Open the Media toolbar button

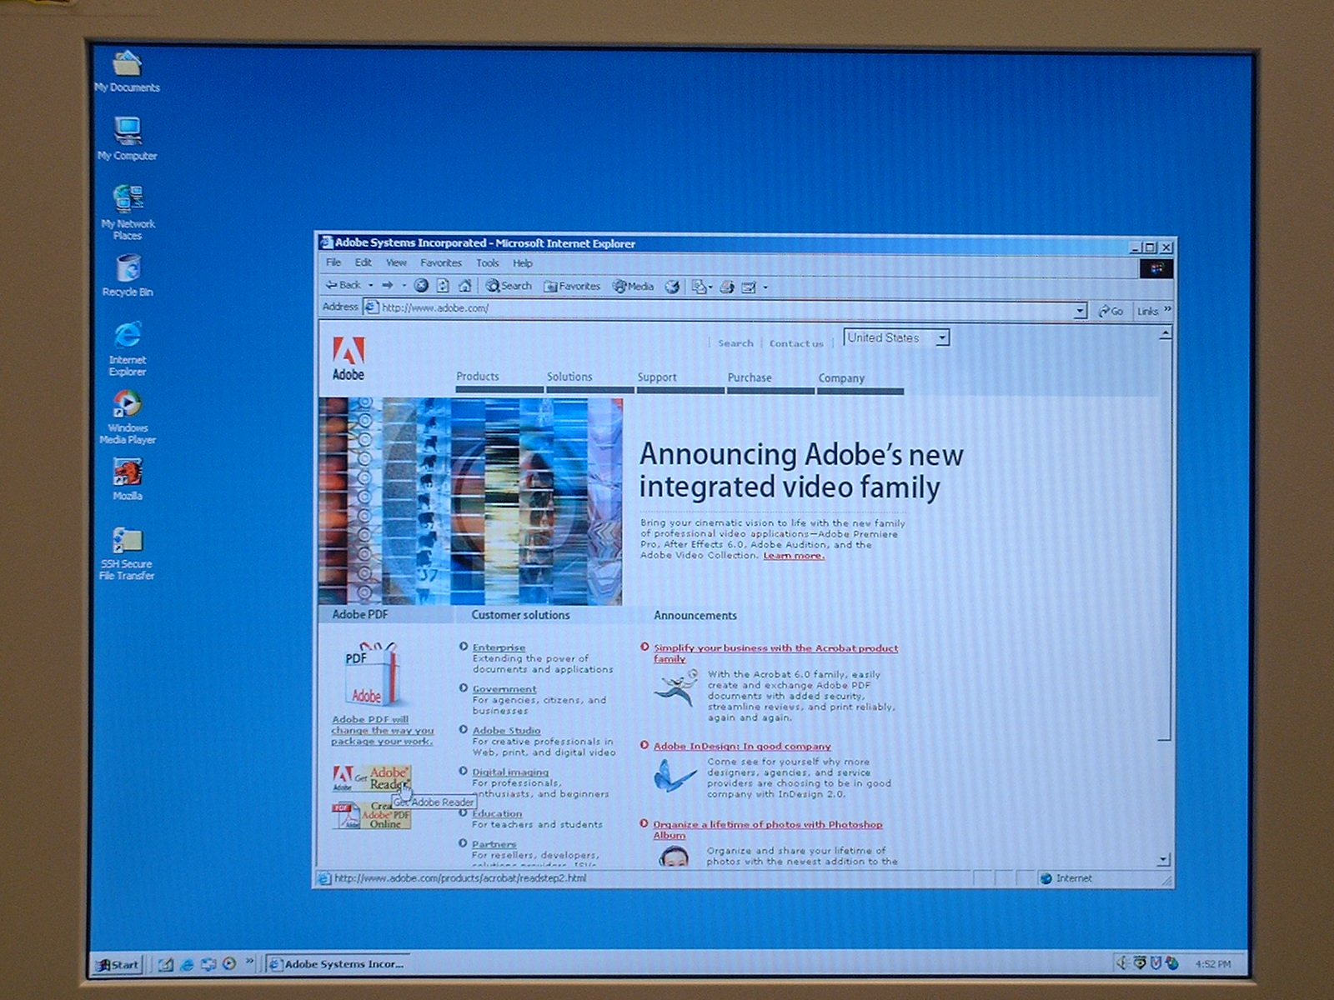[634, 287]
